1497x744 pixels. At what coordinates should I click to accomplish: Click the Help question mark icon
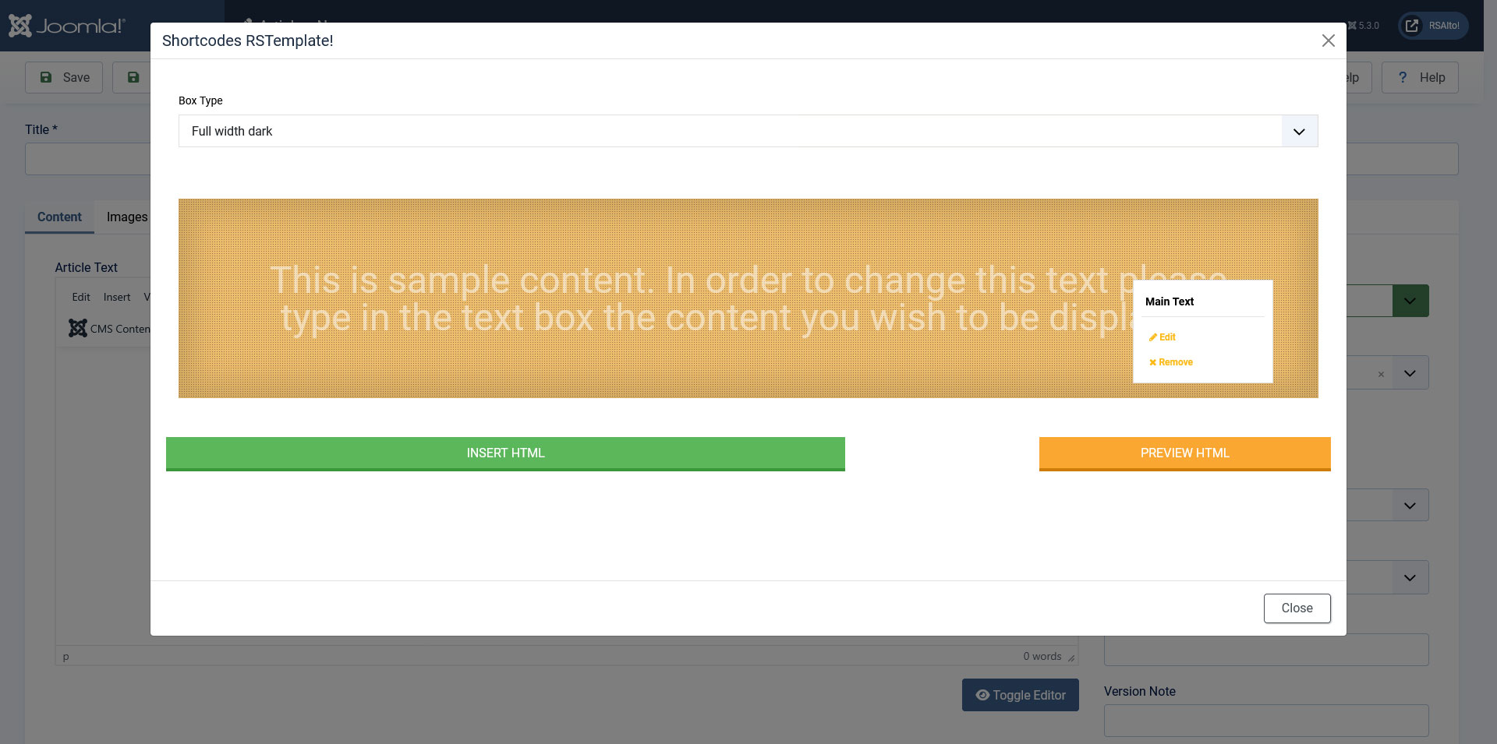pyautogui.click(x=1403, y=77)
